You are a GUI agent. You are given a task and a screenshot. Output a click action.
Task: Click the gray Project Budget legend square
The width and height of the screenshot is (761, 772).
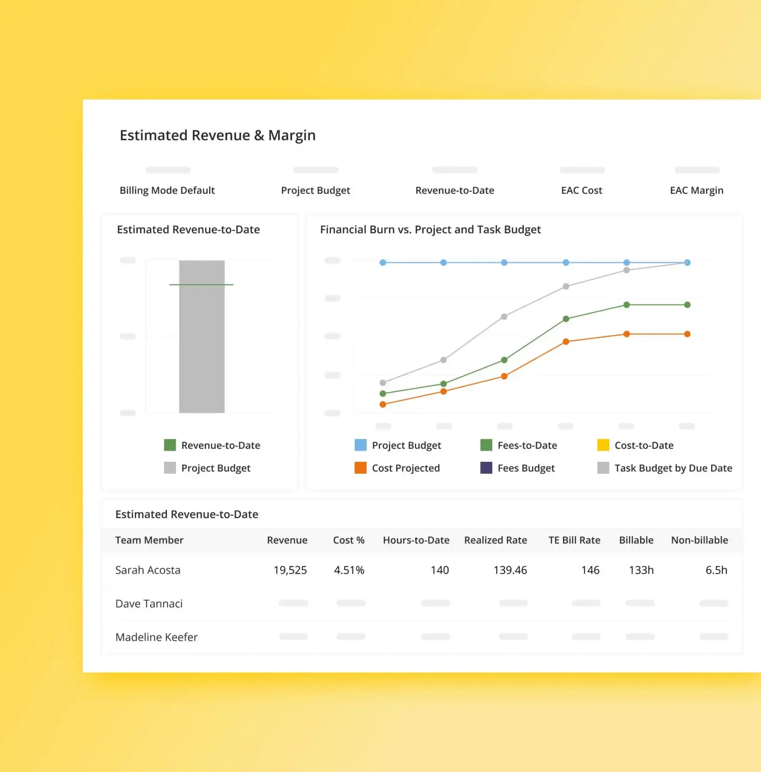(x=169, y=468)
